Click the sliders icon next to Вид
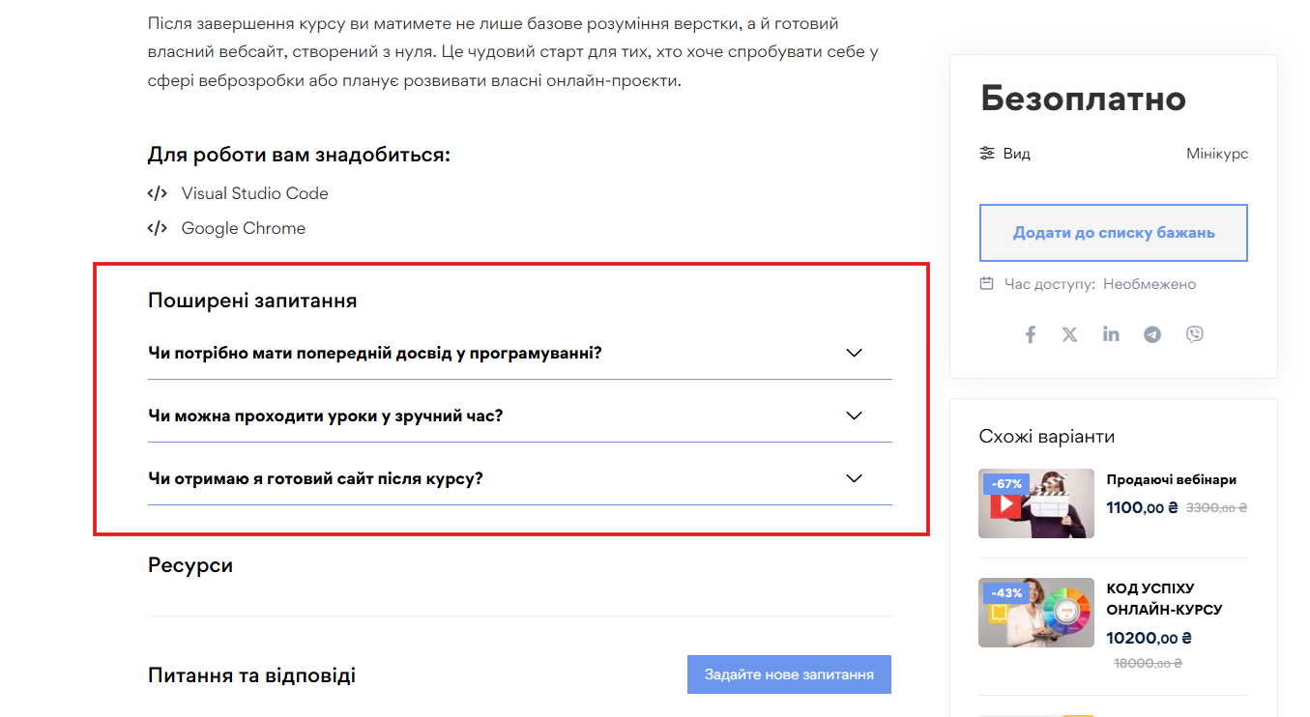This screenshot has height=717, width=1310. (x=987, y=154)
